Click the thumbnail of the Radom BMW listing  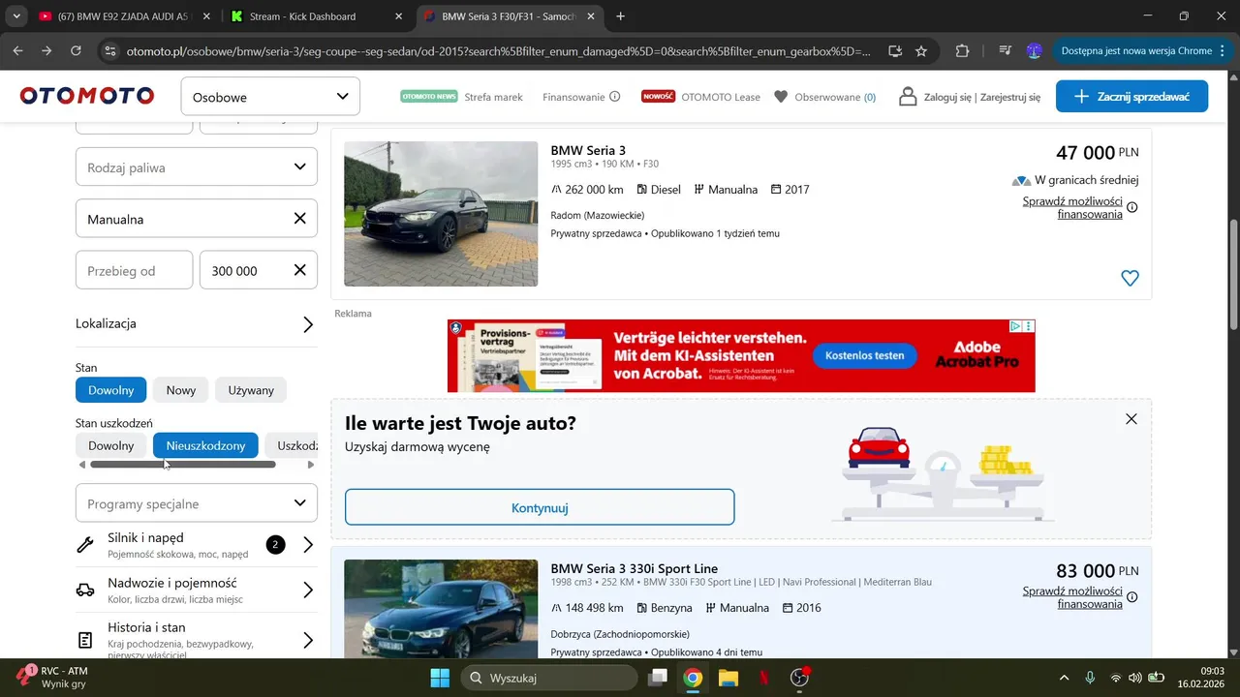point(441,214)
